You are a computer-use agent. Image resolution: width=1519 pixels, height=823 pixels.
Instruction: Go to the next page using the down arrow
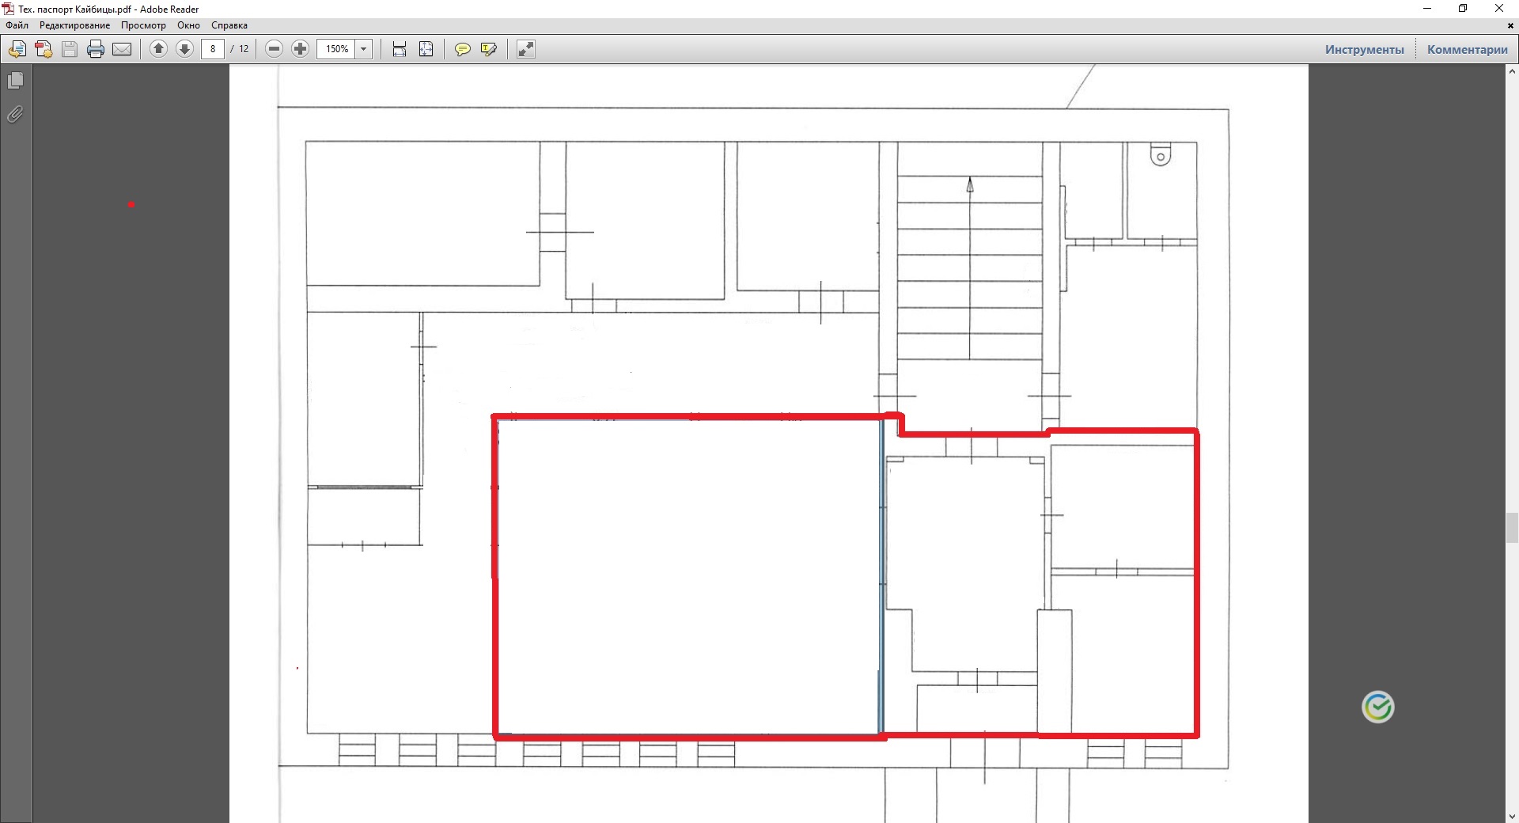click(184, 49)
